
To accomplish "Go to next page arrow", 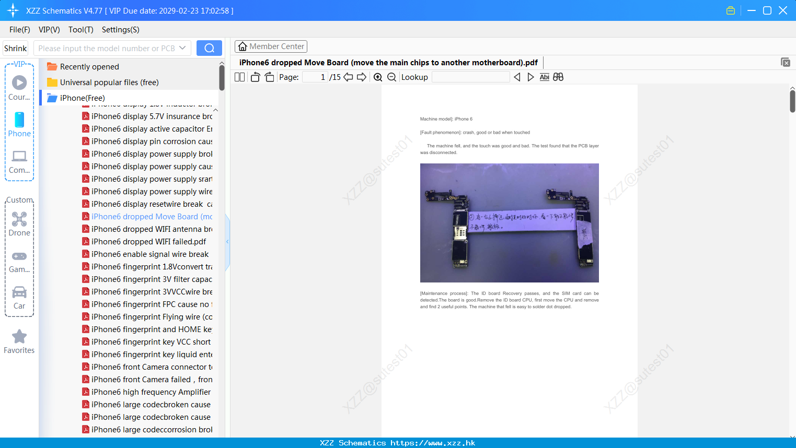I will 362,77.
